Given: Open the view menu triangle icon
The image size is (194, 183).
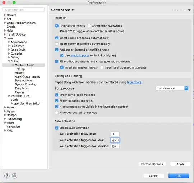Looking at the screenshot, I should (x=189, y=10).
